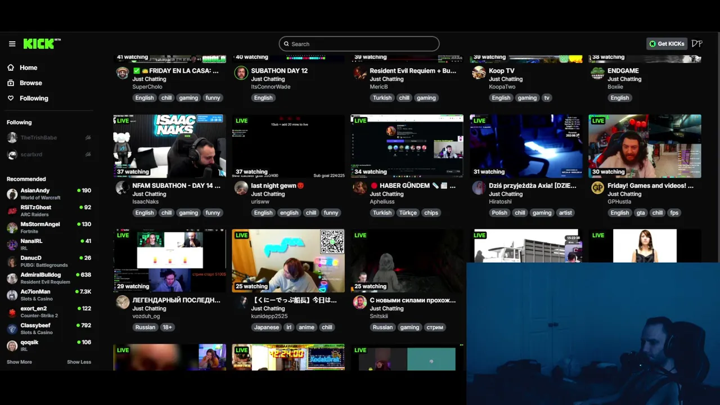Open the 'SUBATHON DAY 12' stream title
This screenshot has width=720, height=405.
tap(279, 71)
